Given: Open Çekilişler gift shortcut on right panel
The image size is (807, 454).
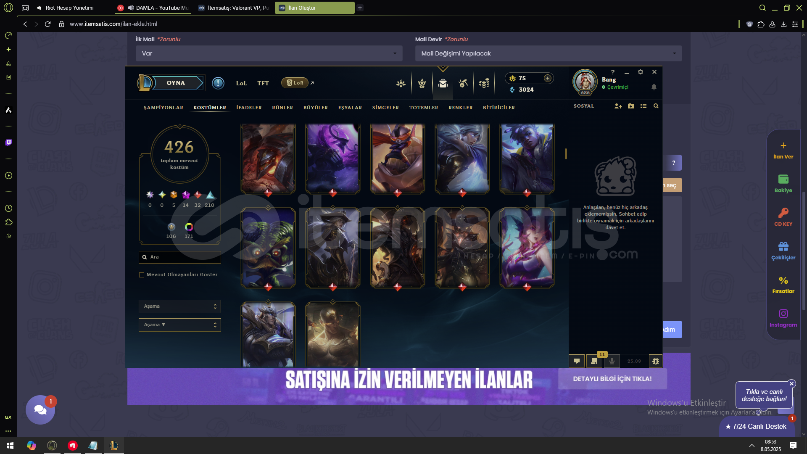Looking at the screenshot, I should tap(783, 251).
